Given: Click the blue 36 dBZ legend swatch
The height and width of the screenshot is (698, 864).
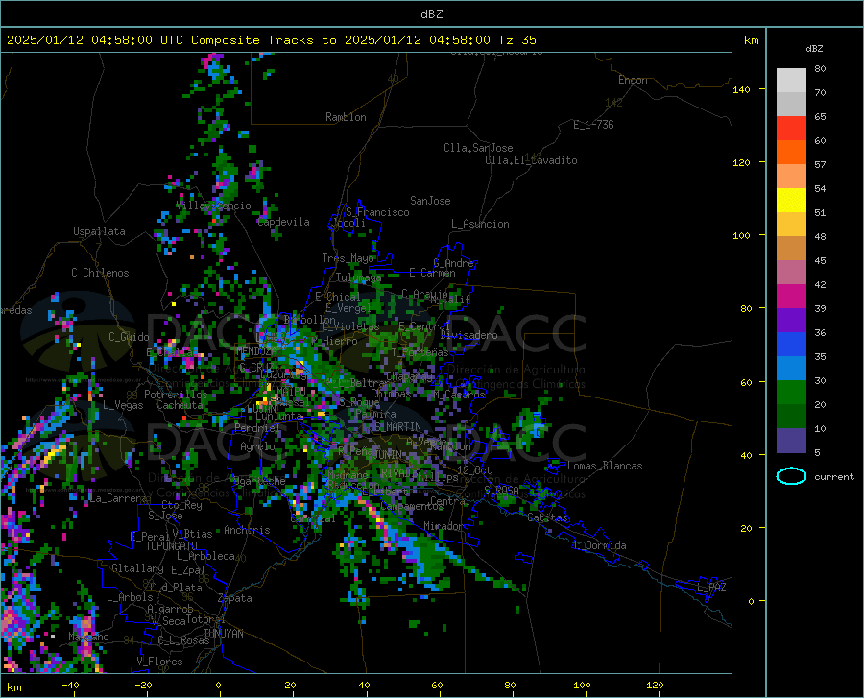Looking at the screenshot, I should pos(791,345).
